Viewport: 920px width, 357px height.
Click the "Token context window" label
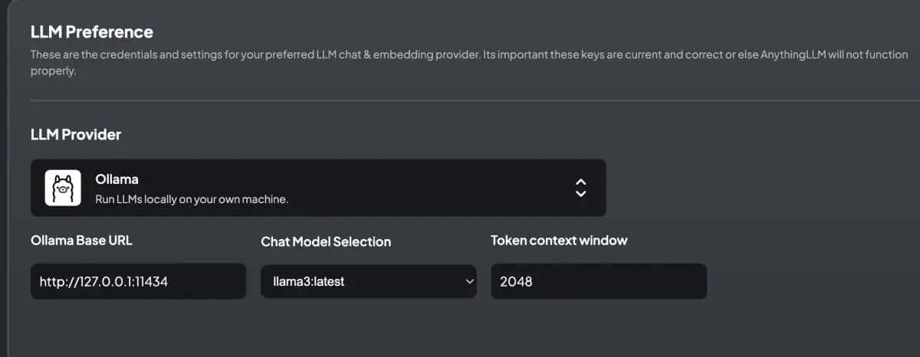tap(559, 241)
